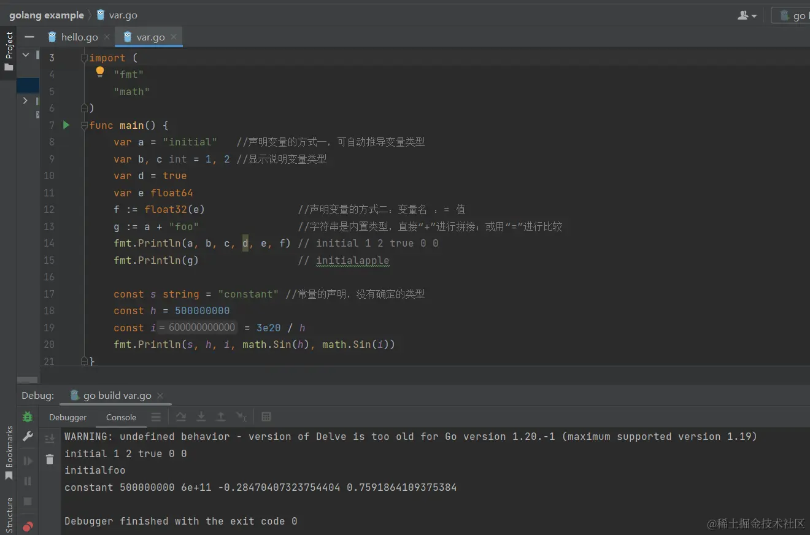Viewport: 810px width, 535px height.
Task: Click the highlighted d argument on line 14
Action: coord(245,244)
